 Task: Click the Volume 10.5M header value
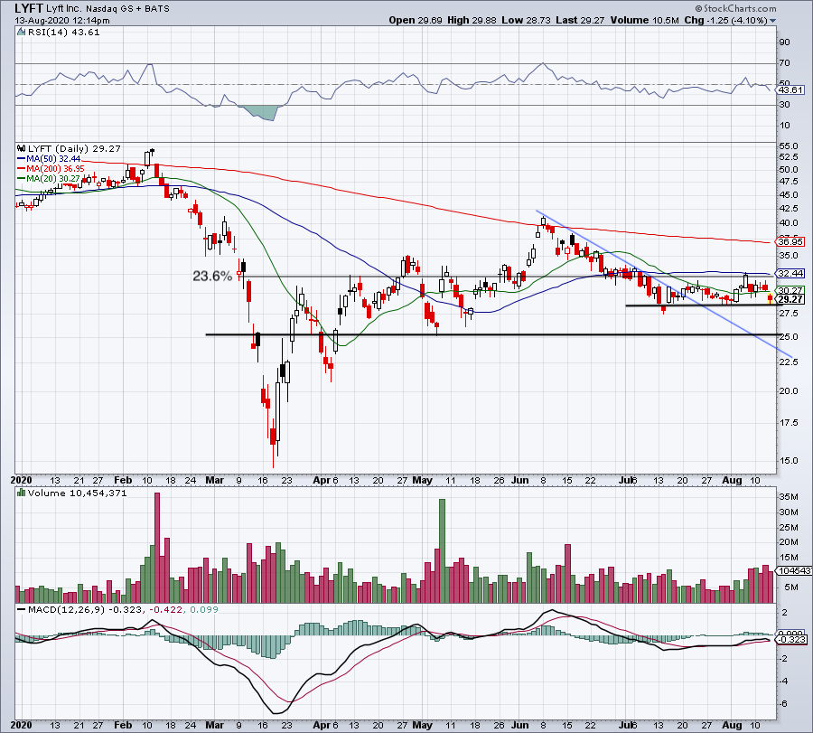click(644, 20)
